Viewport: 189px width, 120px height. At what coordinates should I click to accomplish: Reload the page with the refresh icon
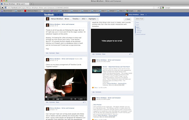[x=158, y=8]
